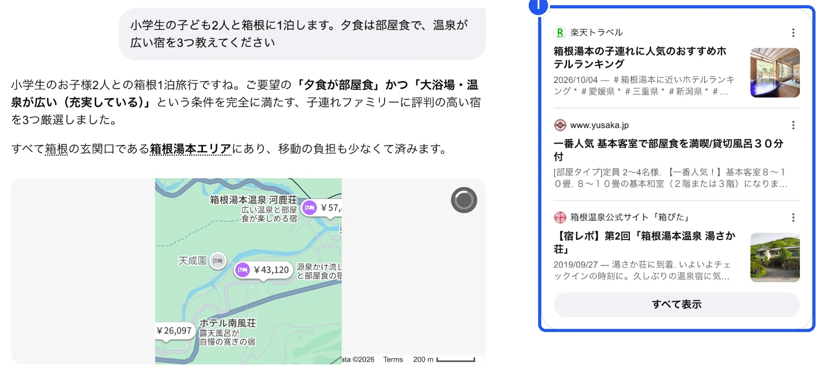
Task: Click the underlined 箱根 word in the answer
Action: click(56, 150)
